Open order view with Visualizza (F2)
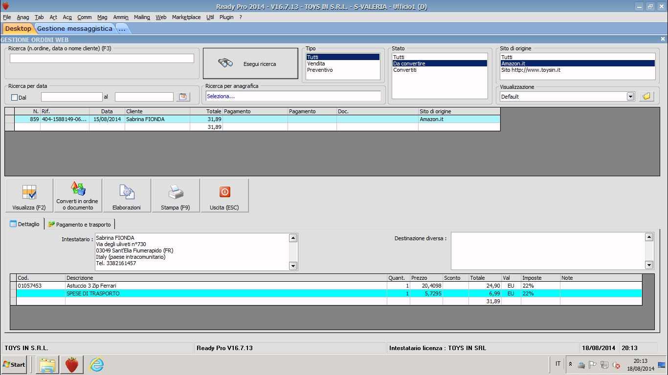 (29, 195)
